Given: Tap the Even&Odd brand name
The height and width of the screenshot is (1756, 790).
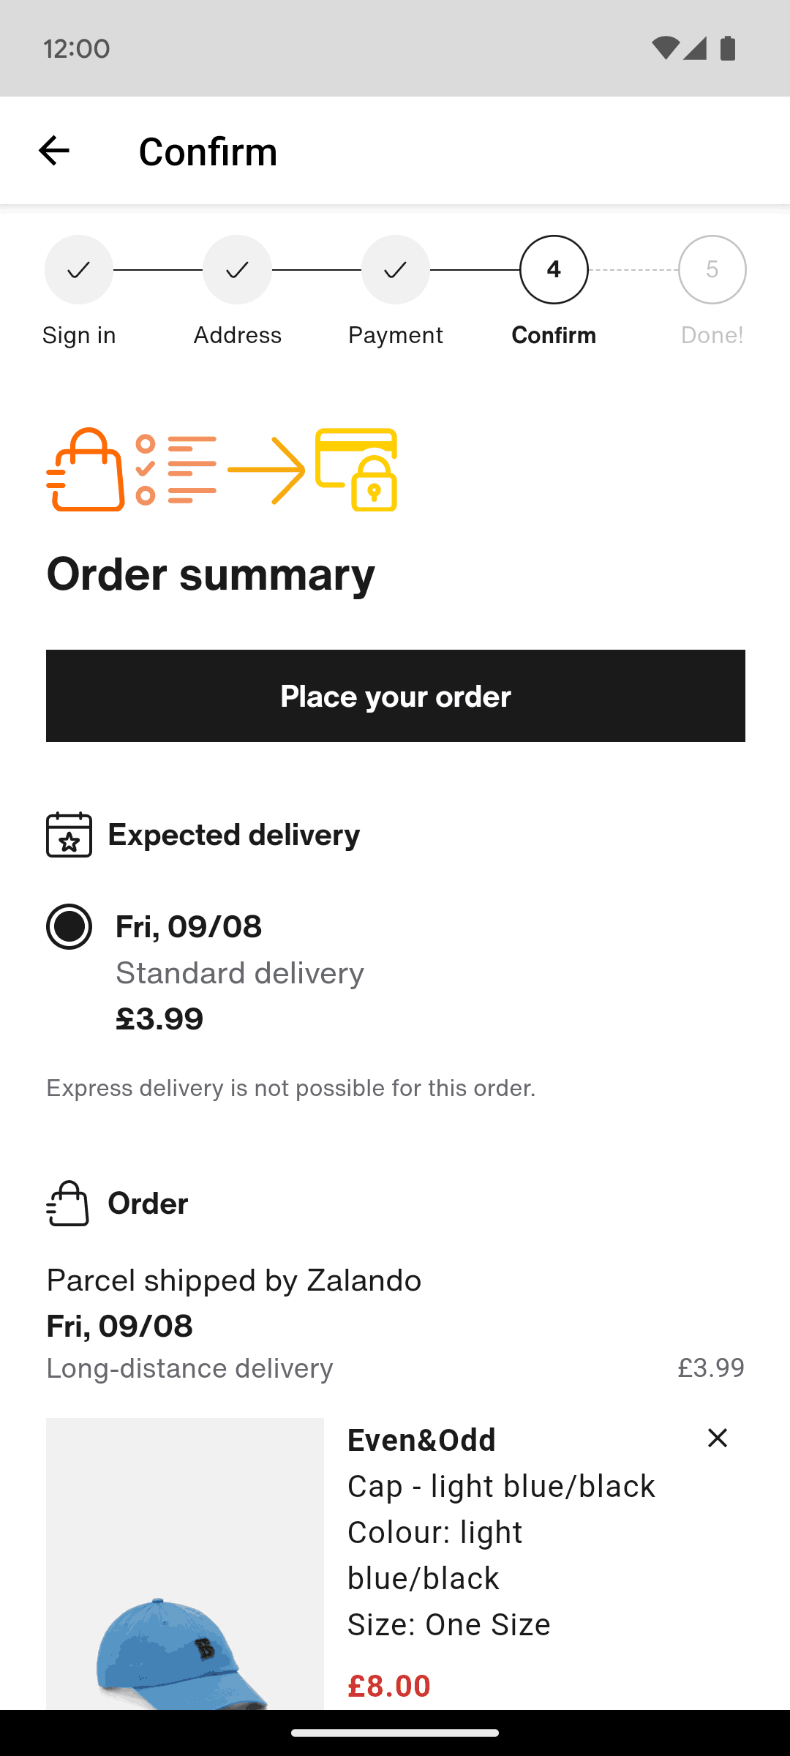Looking at the screenshot, I should pos(421,1440).
